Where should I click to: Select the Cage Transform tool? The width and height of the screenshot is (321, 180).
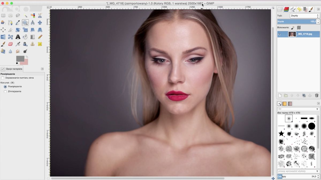coord(10,37)
